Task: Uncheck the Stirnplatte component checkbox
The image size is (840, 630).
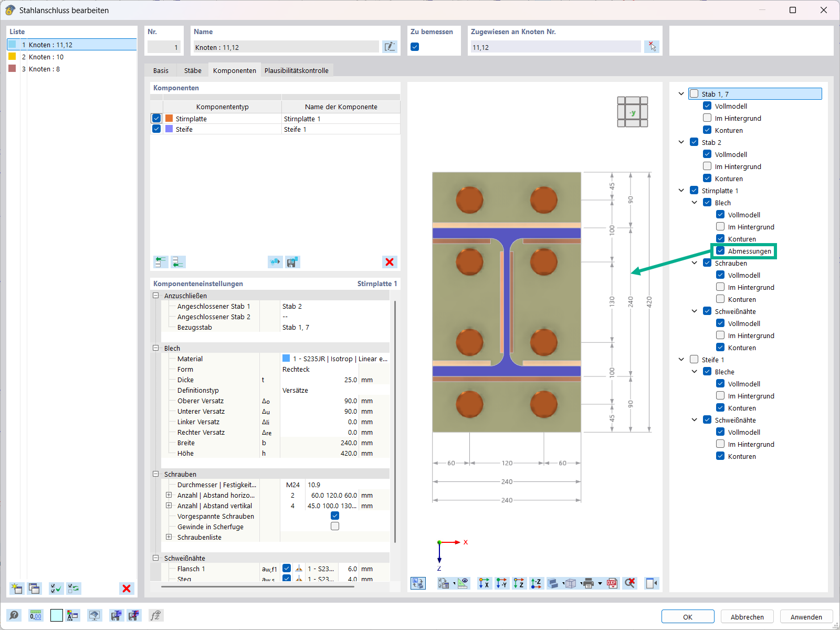Action: tap(156, 119)
